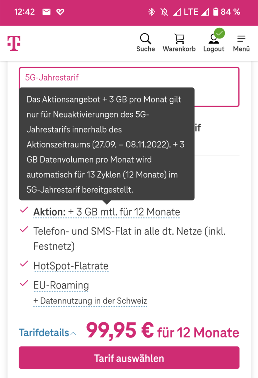Tap the EU-Roaming info link
258x378 pixels.
pos(61,285)
